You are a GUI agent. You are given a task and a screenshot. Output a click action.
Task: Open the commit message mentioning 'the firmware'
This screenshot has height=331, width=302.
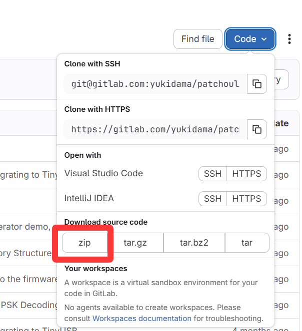[27, 279]
